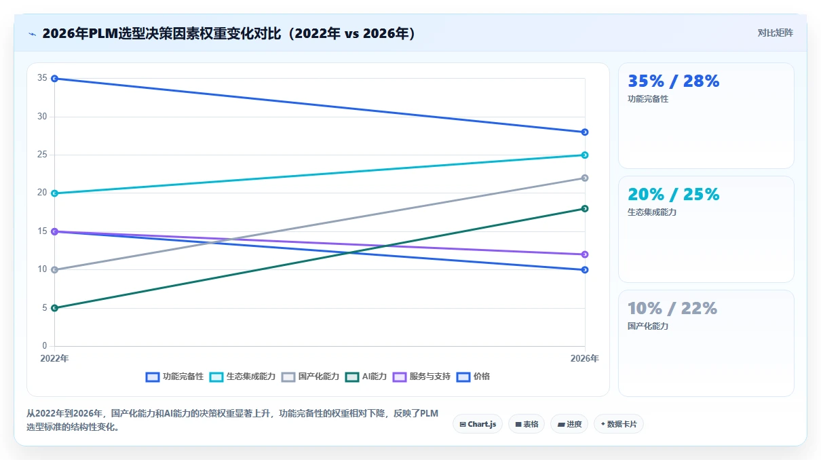Screen dimensions: 821x460
Task: Open the 10% / 22% 国产化能力 card
Action: [706, 343]
